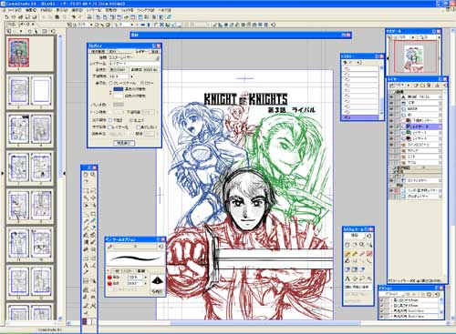Hide the top text layer using its eye icon

391,96
